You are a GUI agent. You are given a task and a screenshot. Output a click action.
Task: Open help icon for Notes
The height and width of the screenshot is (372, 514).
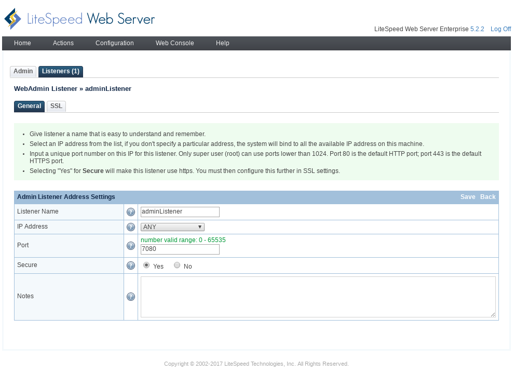(x=131, y=297)
